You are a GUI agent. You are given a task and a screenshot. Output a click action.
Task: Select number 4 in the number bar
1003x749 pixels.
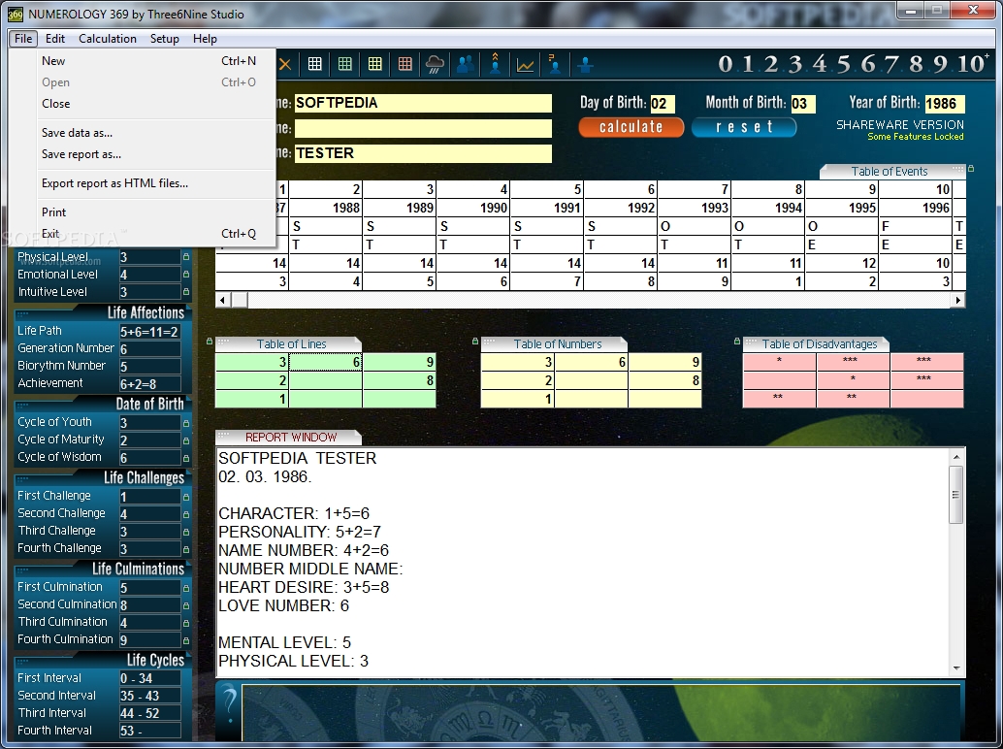pos(820,64)
